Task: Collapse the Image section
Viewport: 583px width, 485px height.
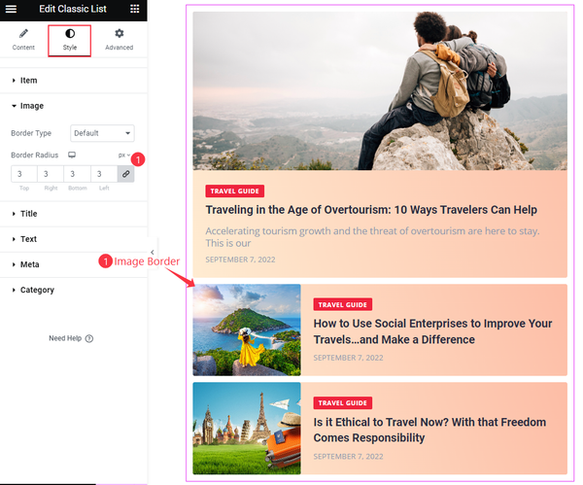Action: coord(74,106)
